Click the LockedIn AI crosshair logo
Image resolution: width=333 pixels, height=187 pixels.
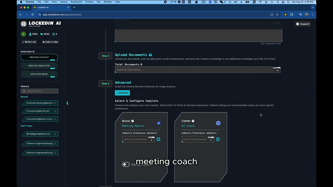[23, 24]
